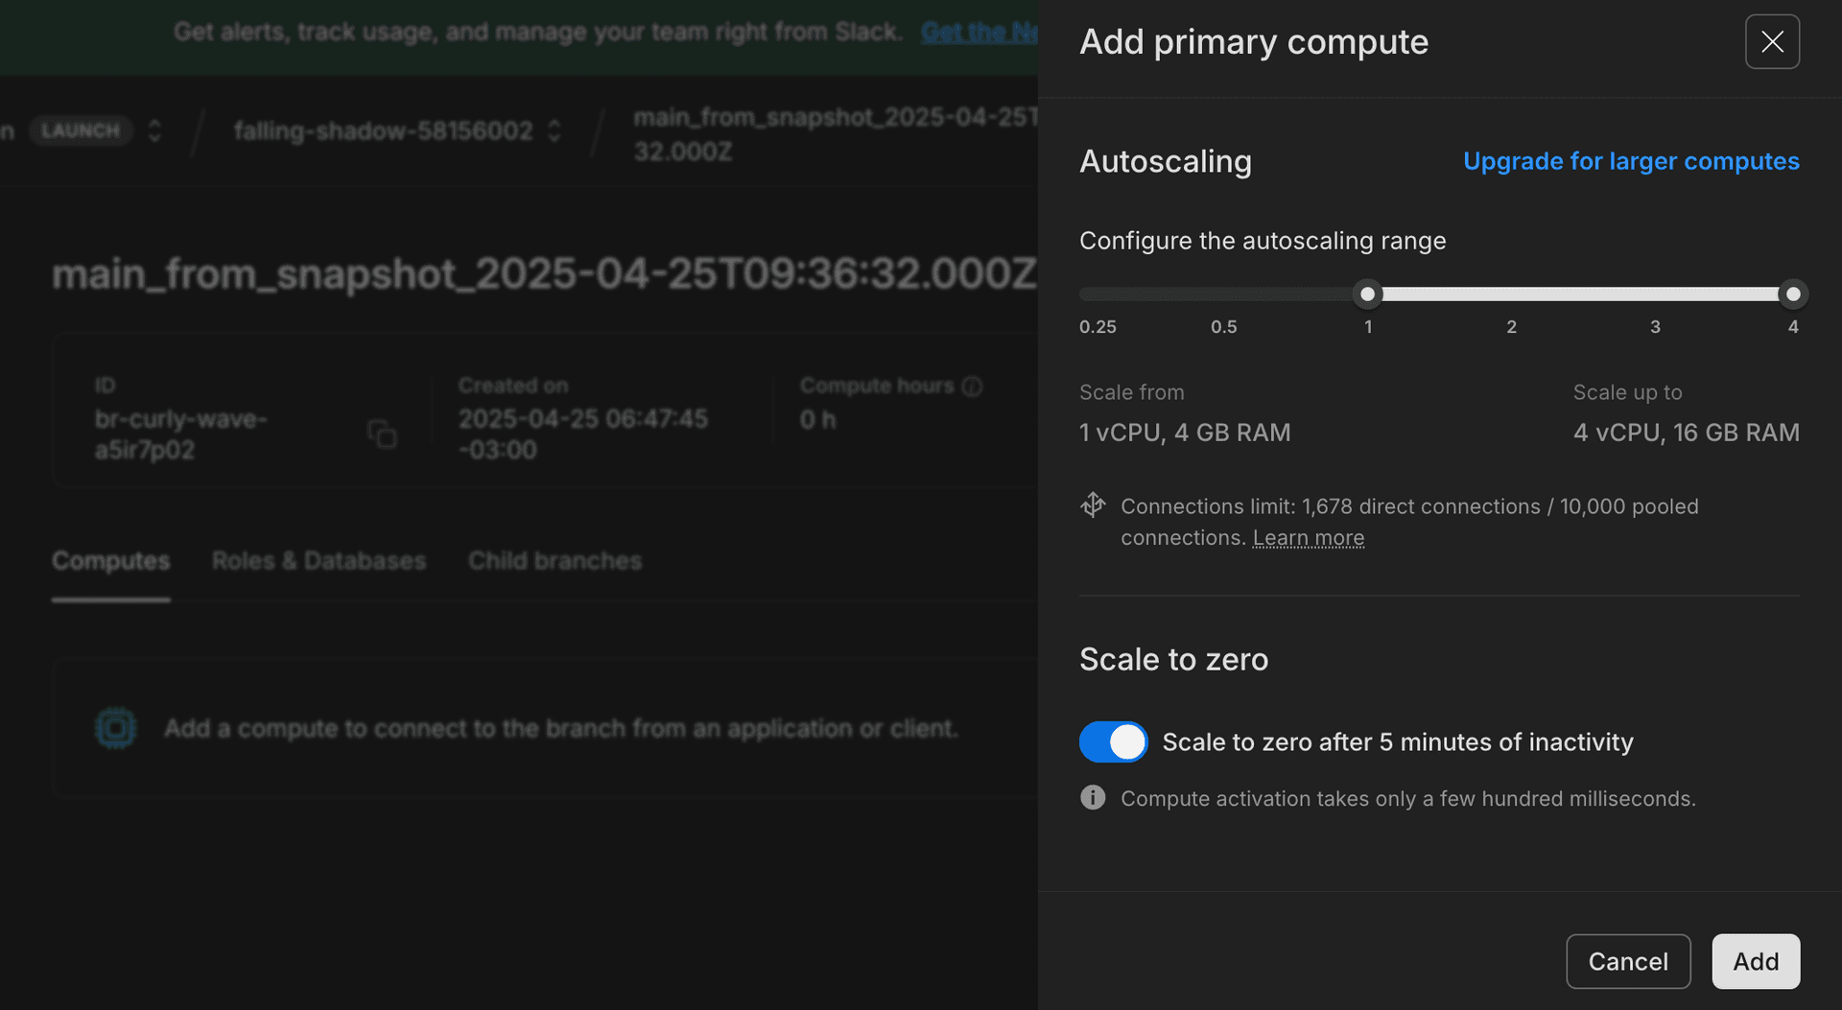Click the LAUNCH plan badge
Image resolution: width=1842 pixels, height=1010 pixels.
[81, 130]
